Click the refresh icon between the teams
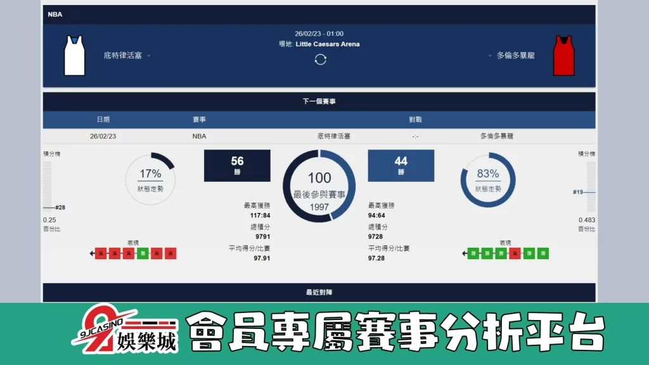 pyautogui.click(x=321, y=58)
